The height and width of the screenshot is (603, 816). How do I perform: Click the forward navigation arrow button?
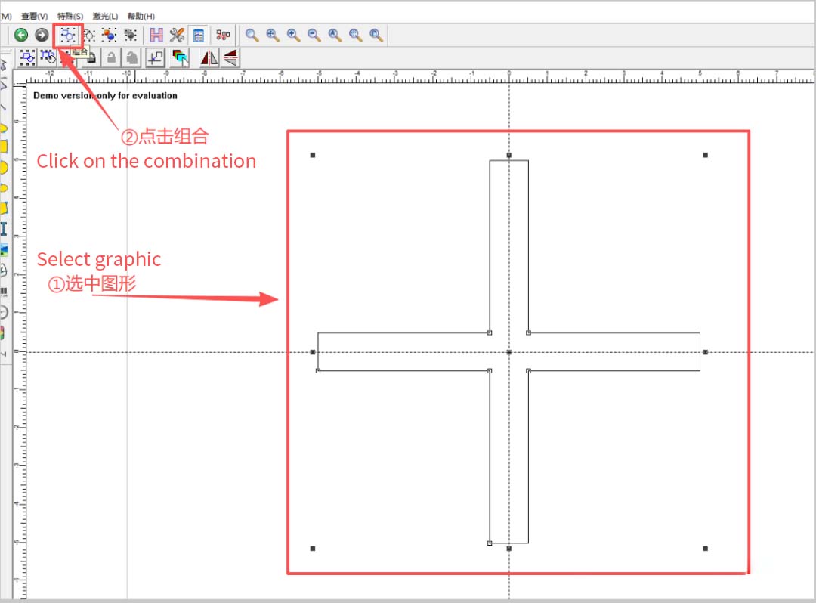tap(42, 35)
